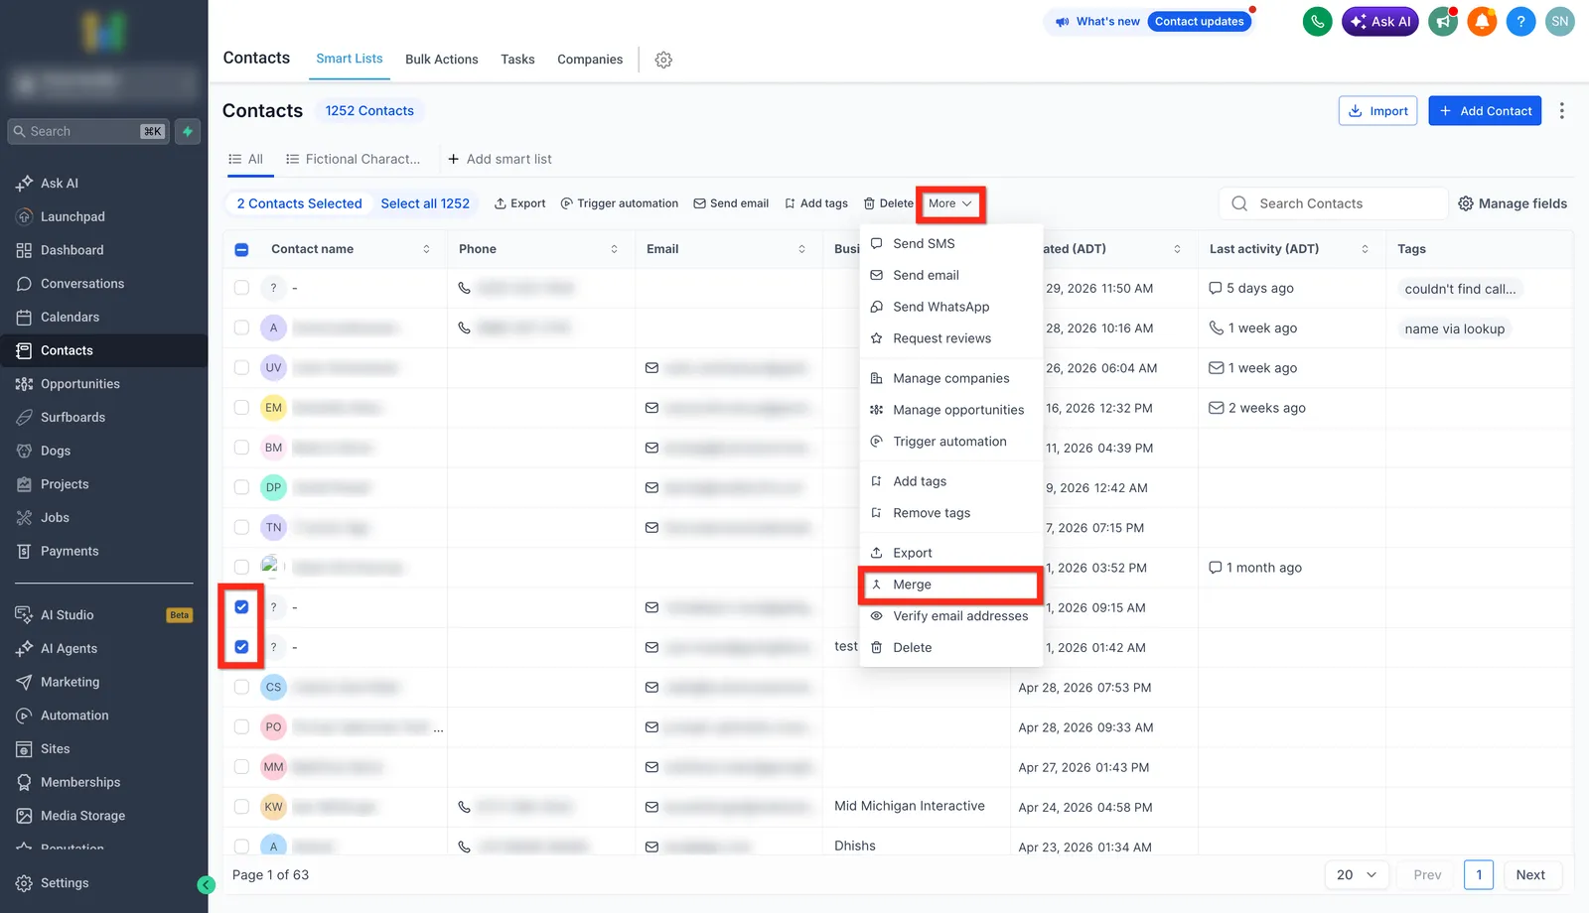
Task: Choose Request reviews from the More menu
Action: pos(950,338)
